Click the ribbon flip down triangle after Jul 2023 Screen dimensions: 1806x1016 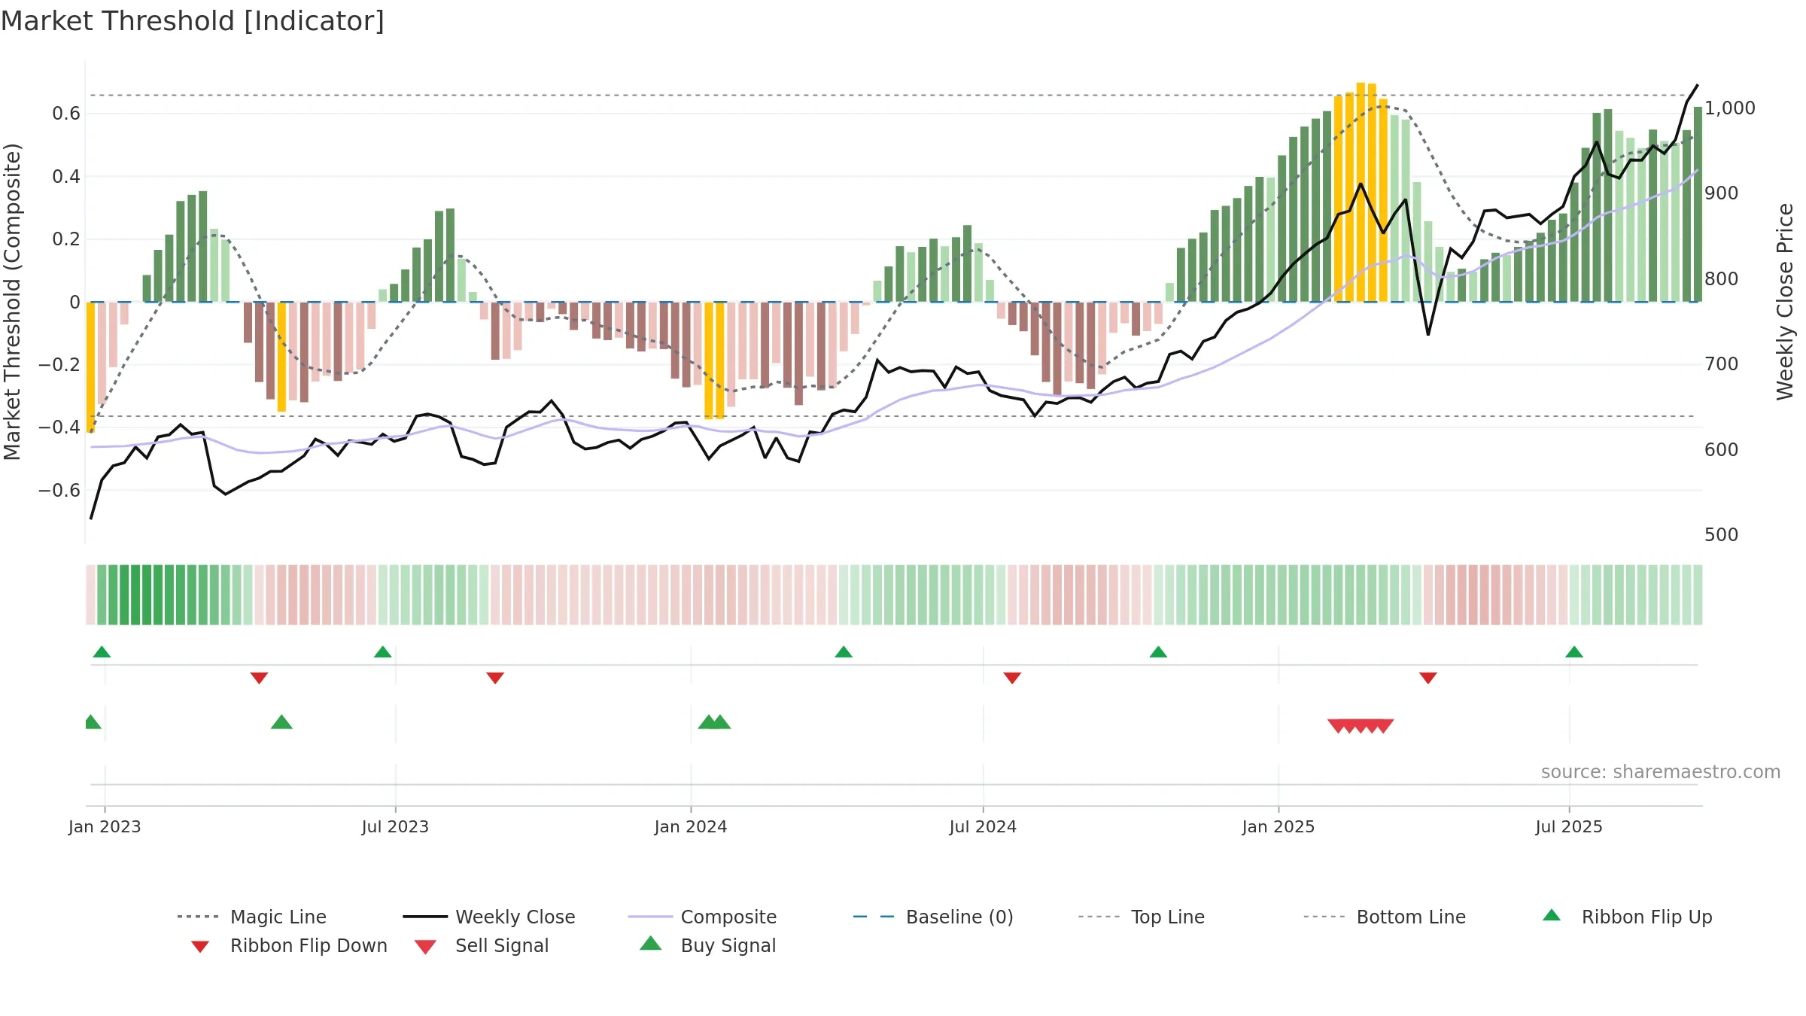(x=495, y=678)
